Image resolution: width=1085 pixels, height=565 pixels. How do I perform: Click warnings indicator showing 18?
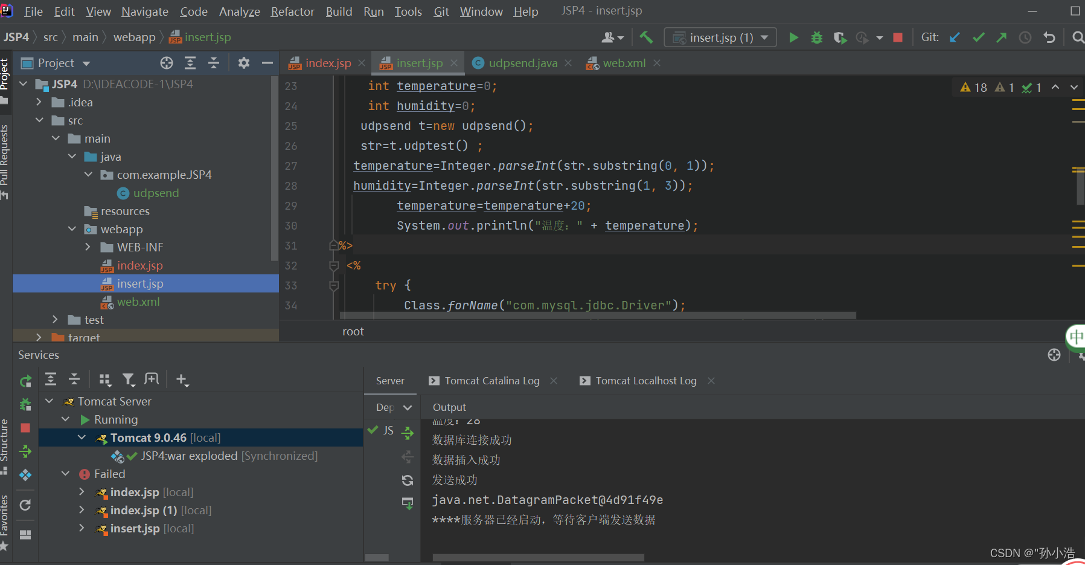pyautogui.click(x=973, y=88)
